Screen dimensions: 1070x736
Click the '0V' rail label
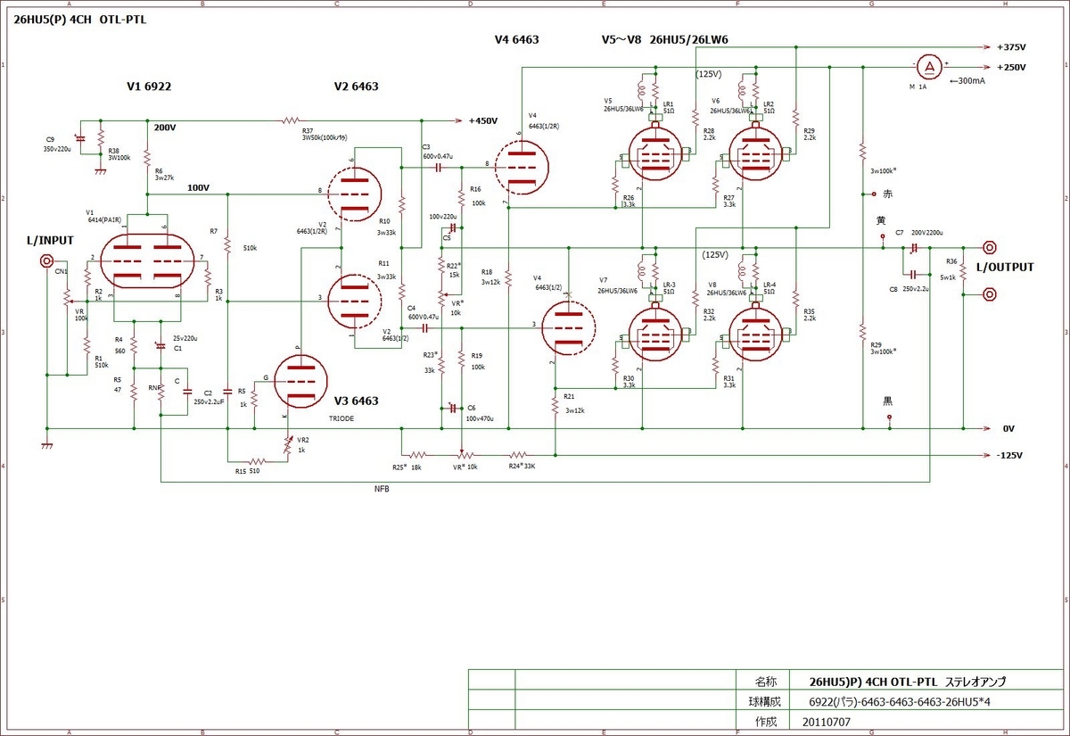pyautogui.click(x=1008, y=428)
